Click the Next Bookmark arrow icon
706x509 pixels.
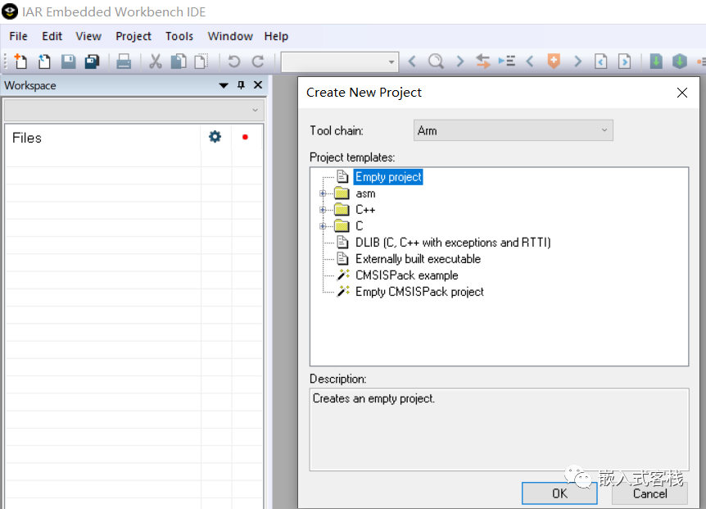coord(577,61)
